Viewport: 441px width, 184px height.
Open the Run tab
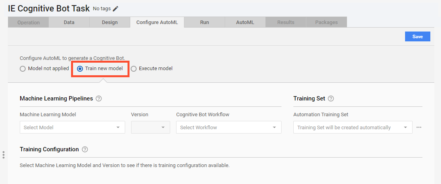pyautogui.click(x=205, y=22)
